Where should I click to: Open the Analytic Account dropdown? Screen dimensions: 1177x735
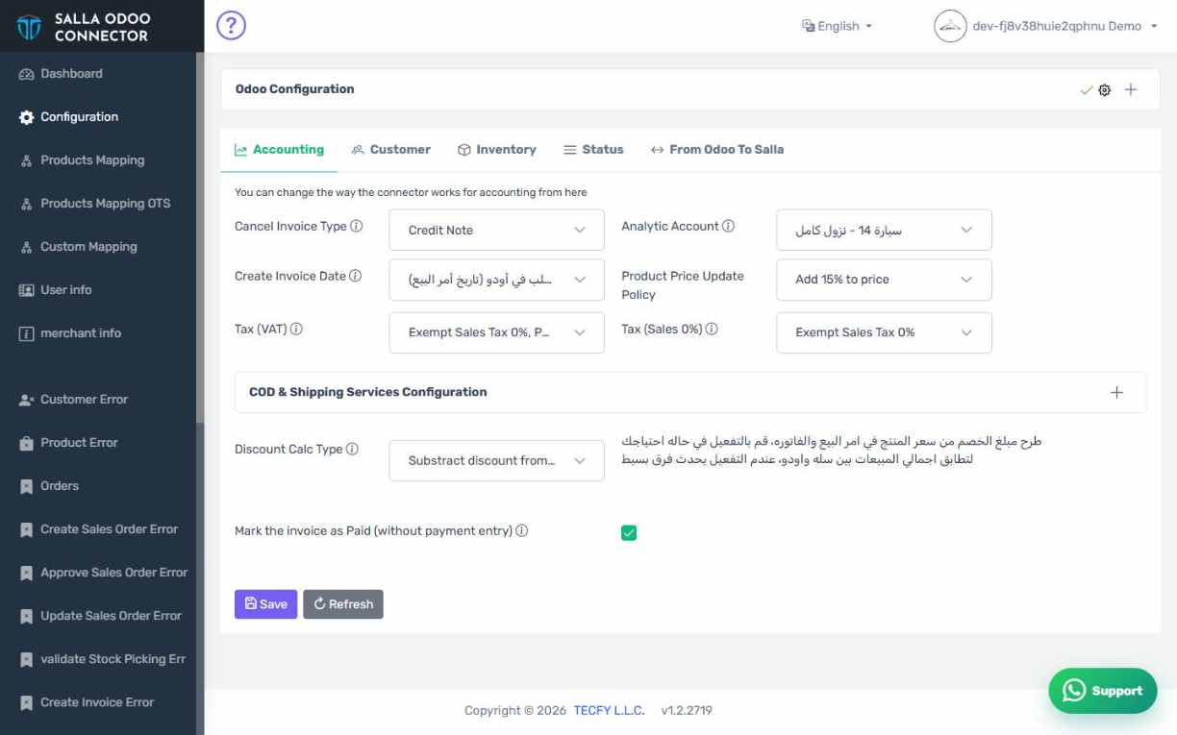coord(884,231)
